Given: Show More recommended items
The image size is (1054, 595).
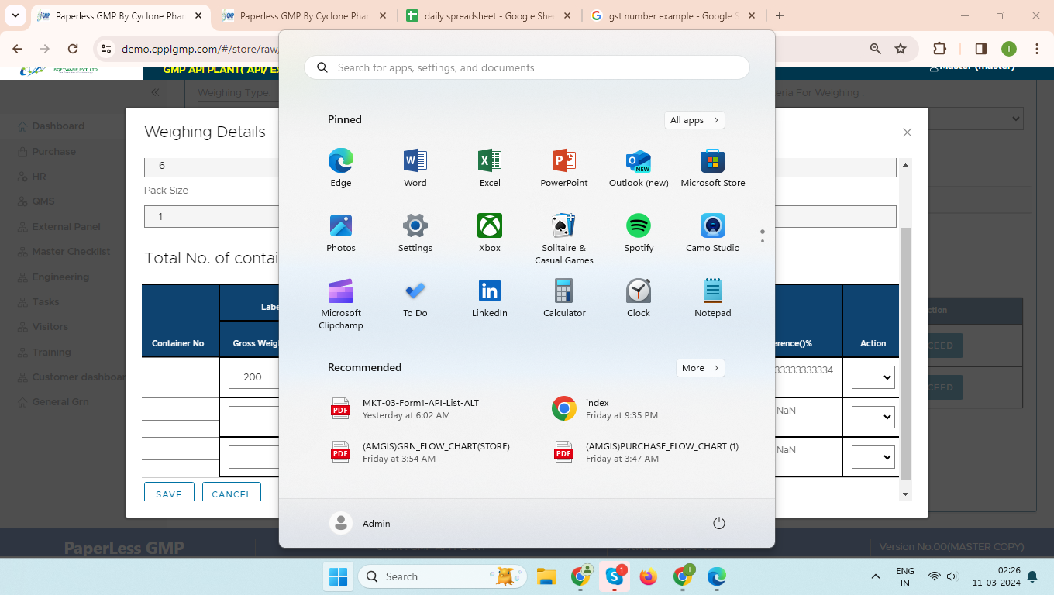Looking at the screenshot, I should 700,368.
